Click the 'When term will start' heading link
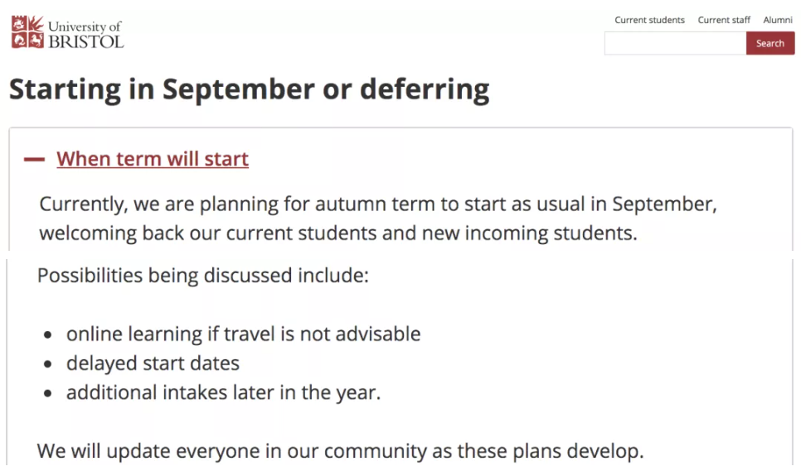The height and width of the screenshot is (471, 801). pos(153,159)
